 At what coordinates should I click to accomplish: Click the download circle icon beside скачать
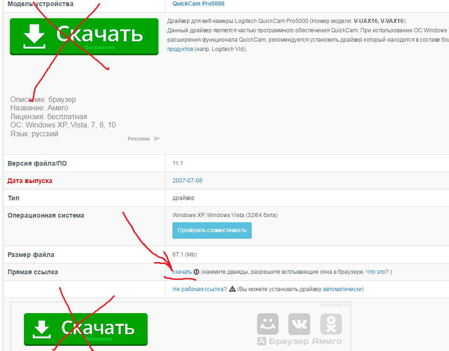pos(196,272)
